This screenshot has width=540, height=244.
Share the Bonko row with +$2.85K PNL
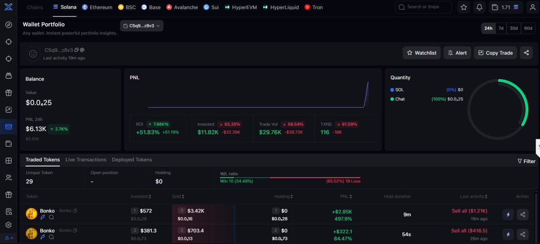(522, 214)
